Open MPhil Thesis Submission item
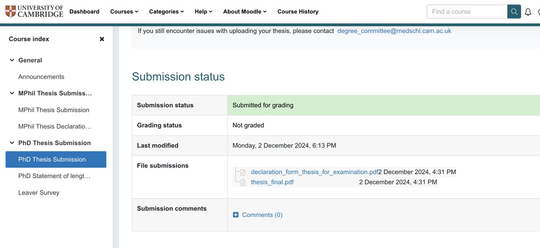Screen dimensions: 540x248 pos(54,110)
